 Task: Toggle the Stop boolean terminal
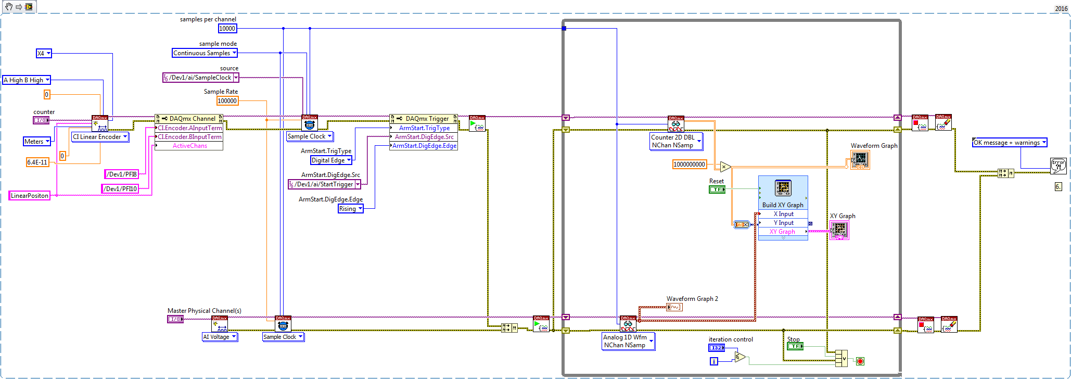coord(795,346)
